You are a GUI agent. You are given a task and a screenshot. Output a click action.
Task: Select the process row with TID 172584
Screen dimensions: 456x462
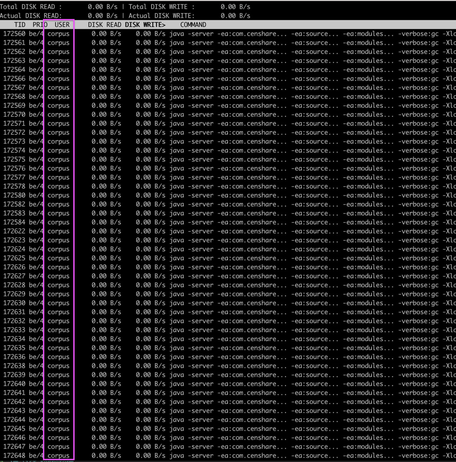click(x=120, y=222)
